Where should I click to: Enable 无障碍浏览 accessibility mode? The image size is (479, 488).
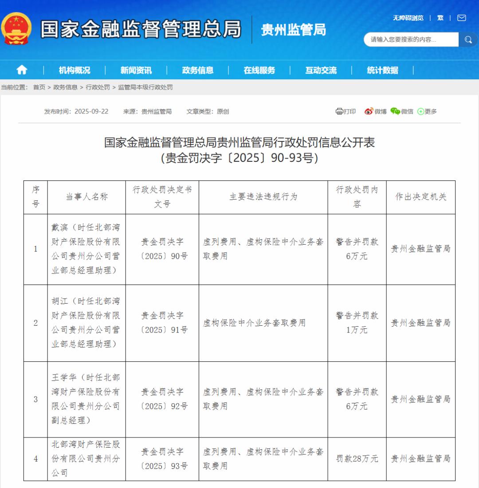408,18
